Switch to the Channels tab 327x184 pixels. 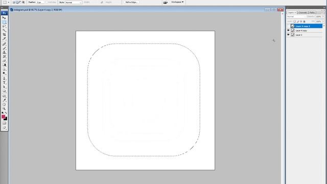(302, 12)
